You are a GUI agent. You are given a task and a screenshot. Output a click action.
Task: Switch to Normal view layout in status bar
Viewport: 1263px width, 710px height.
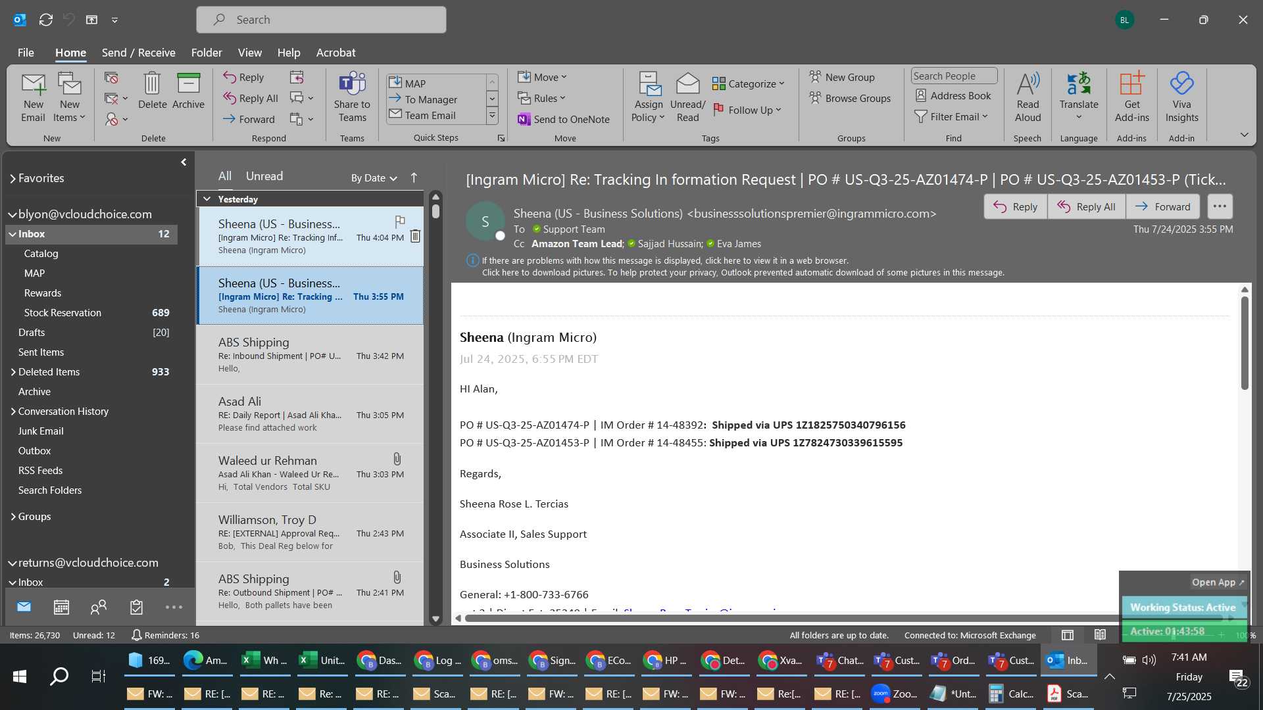click(1068, 635)
